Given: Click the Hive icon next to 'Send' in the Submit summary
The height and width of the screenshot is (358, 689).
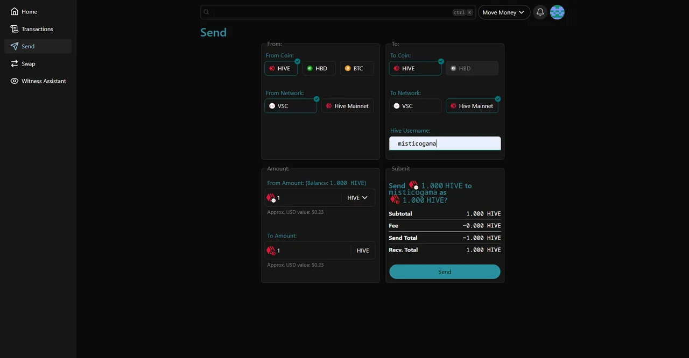Looking at the screenshot, I should click(413, 185).
